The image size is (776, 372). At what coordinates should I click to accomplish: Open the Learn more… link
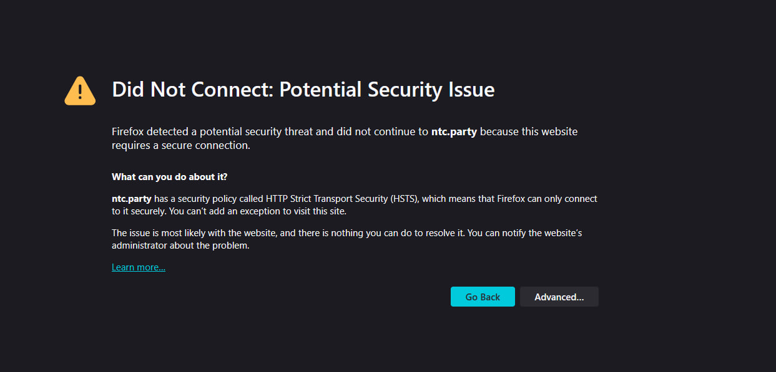pyautogui.click(x=139, y=267)
